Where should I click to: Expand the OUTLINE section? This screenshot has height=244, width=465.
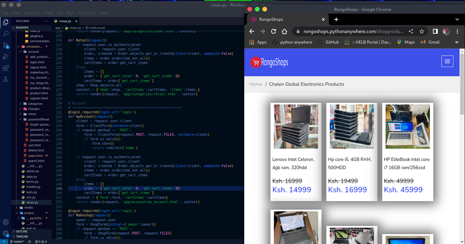coord(21,231)
